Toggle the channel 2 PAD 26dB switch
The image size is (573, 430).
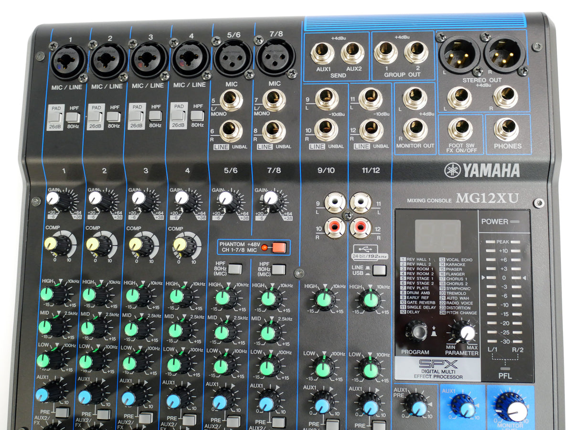95,116
